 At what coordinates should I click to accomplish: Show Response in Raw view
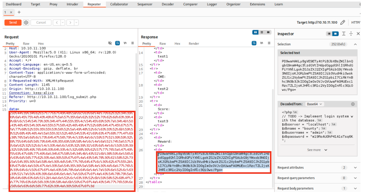click(x=163, y=43)
